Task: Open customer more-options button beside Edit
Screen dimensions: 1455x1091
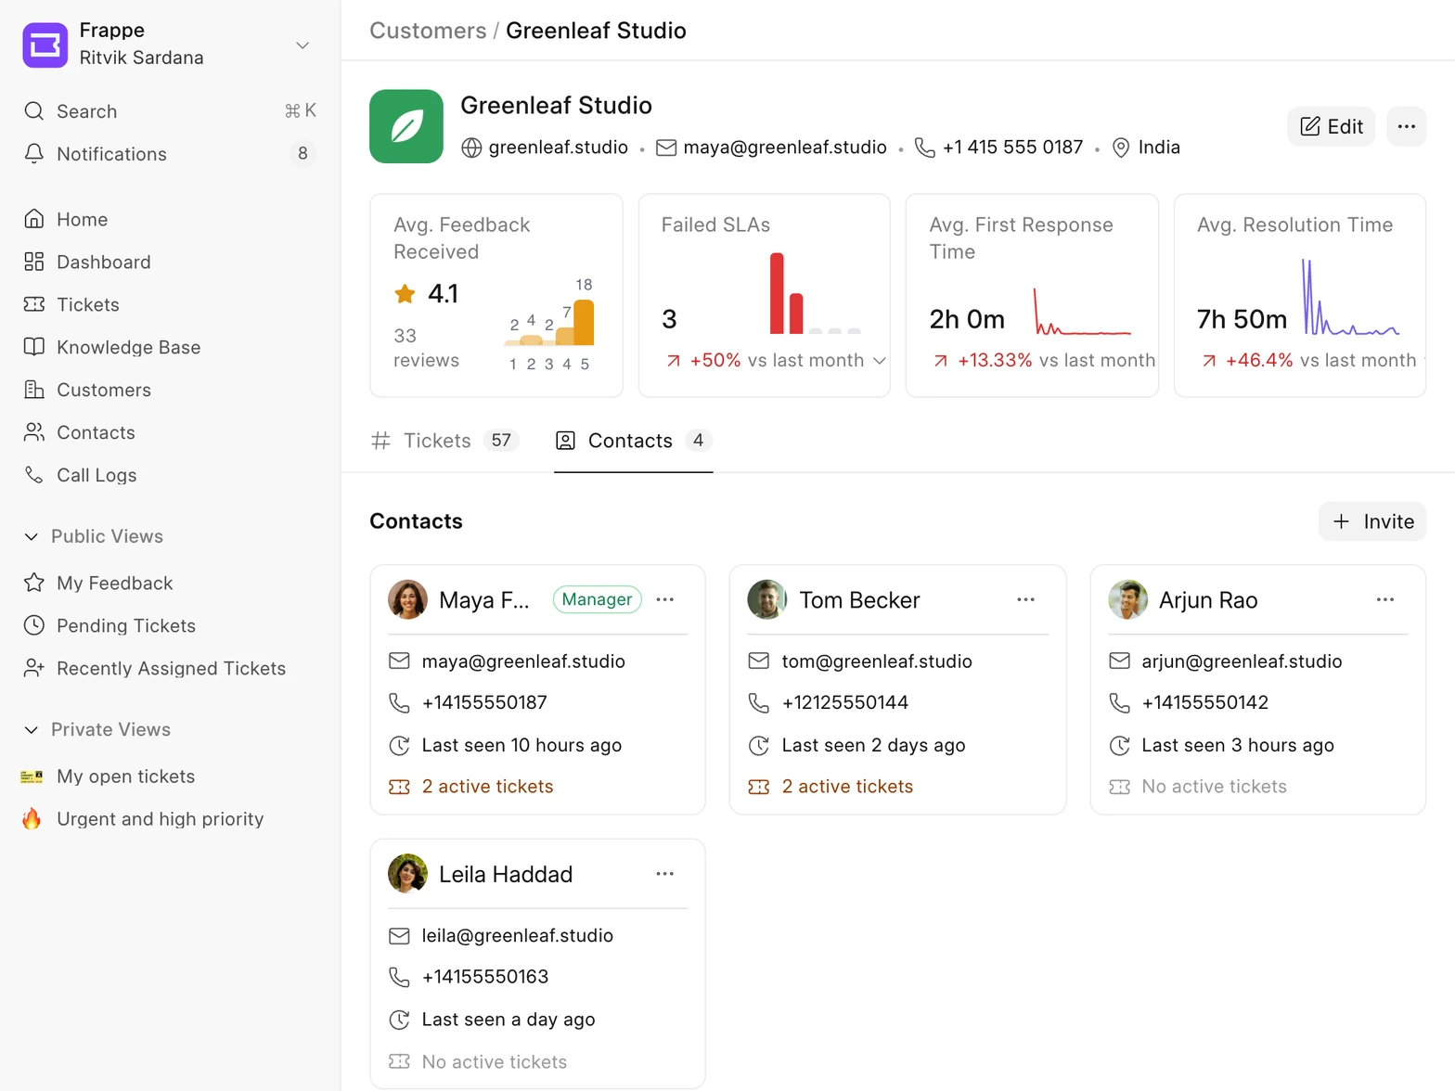Action: pyautogui.click(x=1407, y=126)
